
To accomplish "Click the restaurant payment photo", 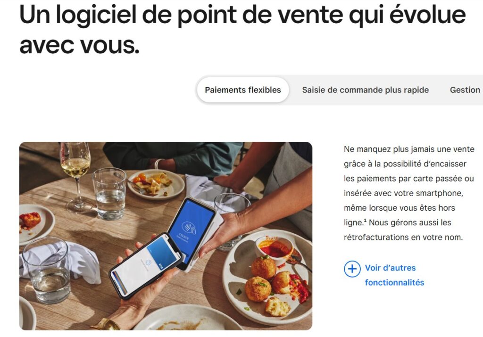I will click(166, 236).
